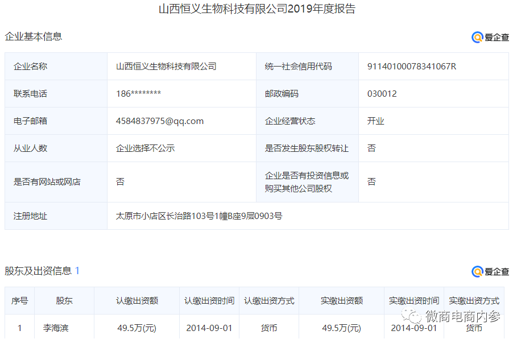Viewport: 517px width, 339px height.
Task: Click the 爱企查 logo beside 企业基本信息
Action: [x=490, y=38]
